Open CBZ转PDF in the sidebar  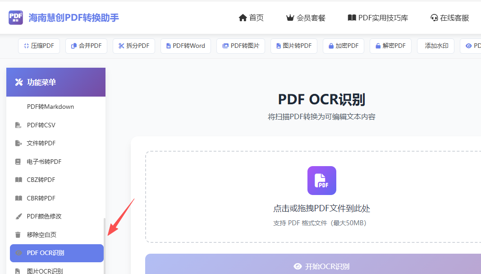coord(56,180)
